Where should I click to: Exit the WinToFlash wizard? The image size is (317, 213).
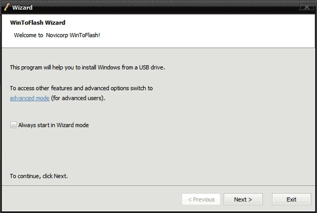pos(291,199)
